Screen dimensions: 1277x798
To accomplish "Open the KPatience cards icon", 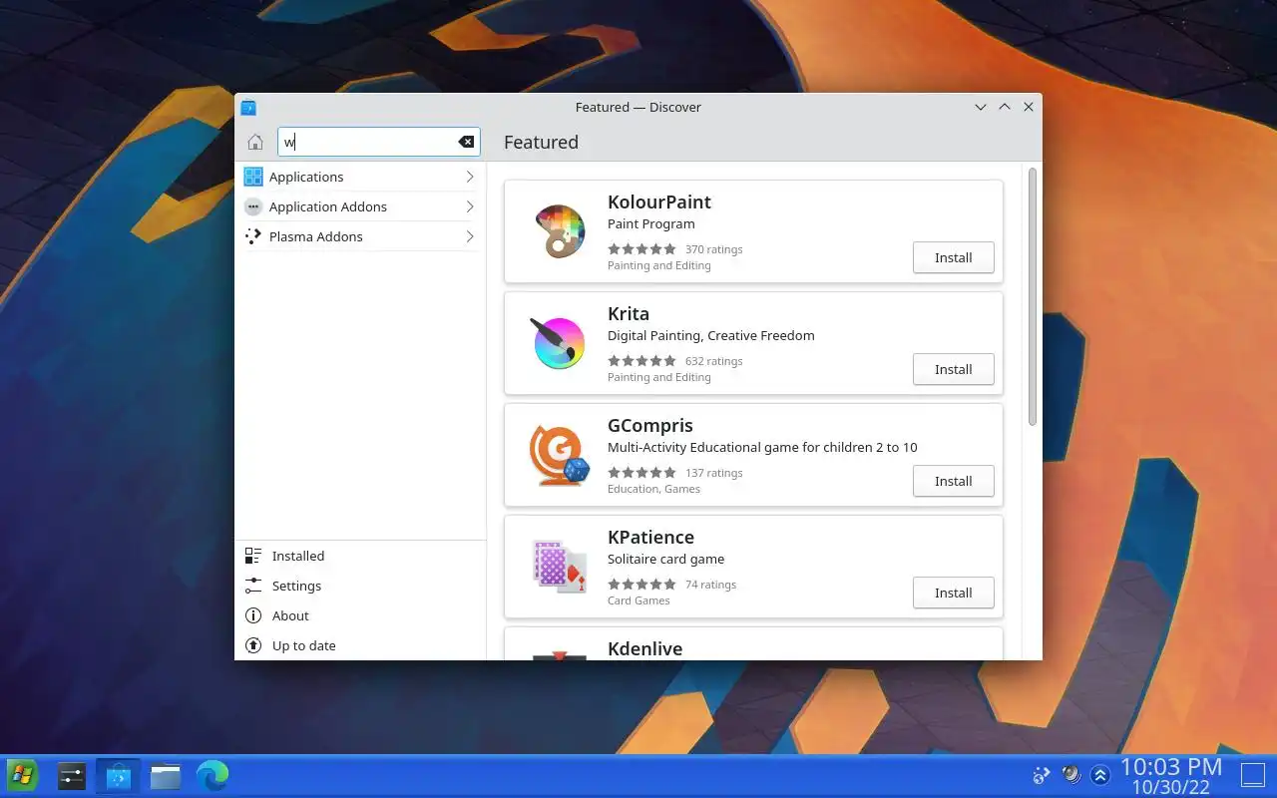I will pyautogui.click(x=559, y=567).
